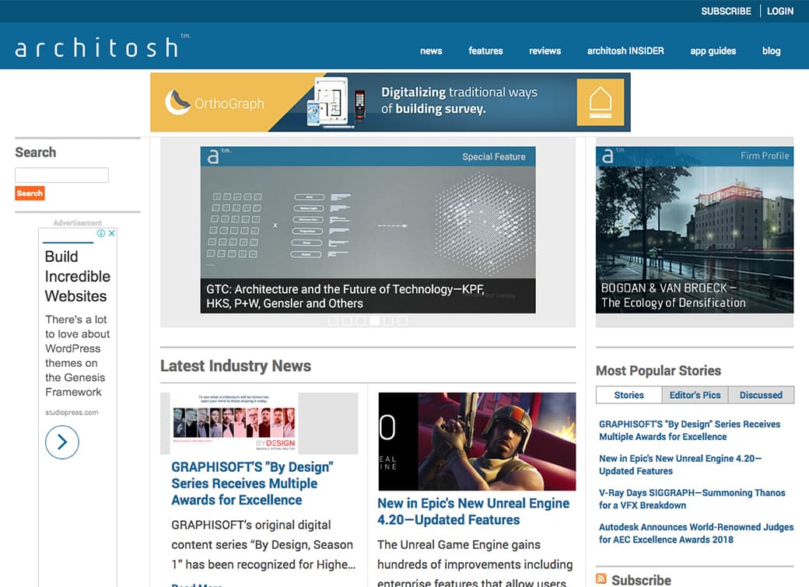Click the 'Special Feature' label on slide

[x=494, y=157]
